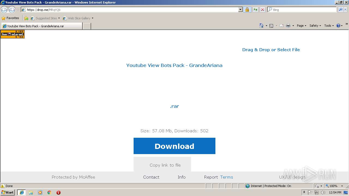Click the .rar file extension label
The image size is (349, 196).
click(x=174, y=106)
